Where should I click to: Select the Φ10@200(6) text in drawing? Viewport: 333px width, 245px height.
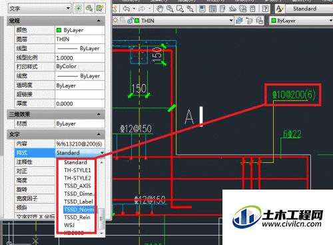294,95
